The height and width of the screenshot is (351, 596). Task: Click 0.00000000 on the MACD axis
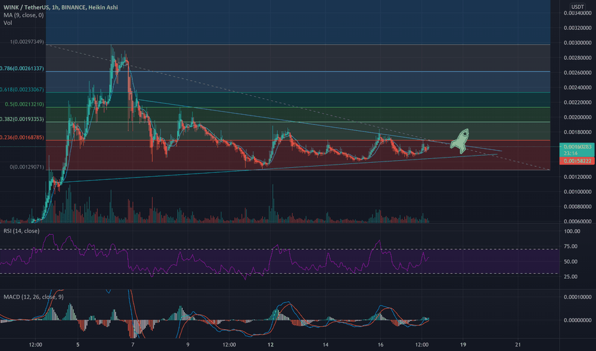pos(577,320)
